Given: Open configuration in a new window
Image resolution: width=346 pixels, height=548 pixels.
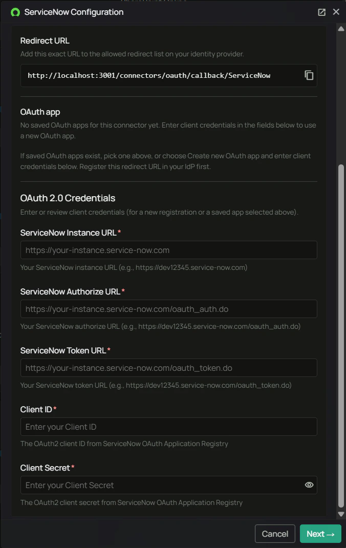Looking at the screenshot, I should [x=321, y=12].
